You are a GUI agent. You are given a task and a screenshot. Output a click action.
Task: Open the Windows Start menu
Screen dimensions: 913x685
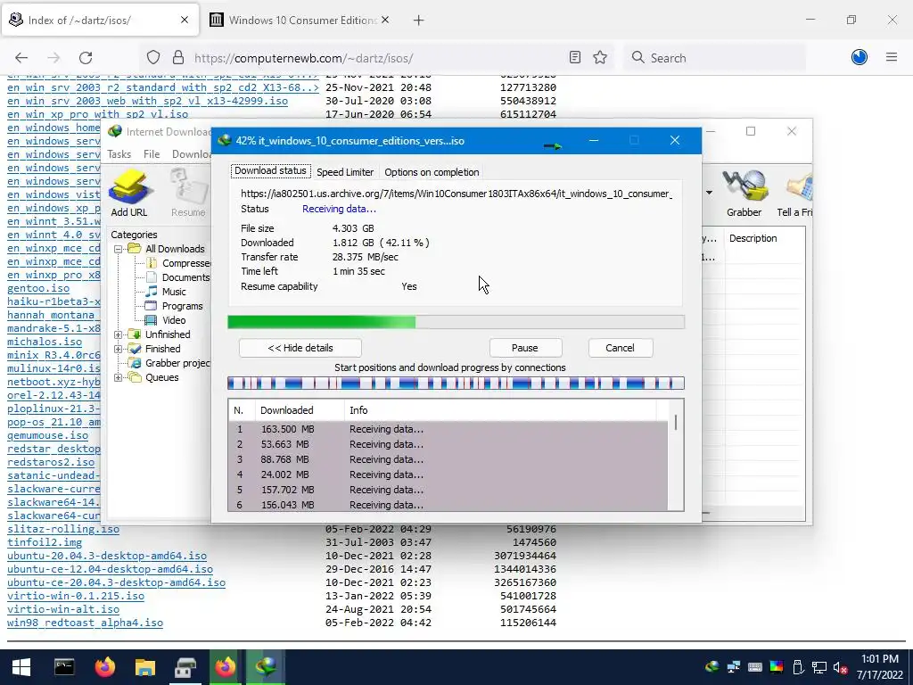(21, 667)
